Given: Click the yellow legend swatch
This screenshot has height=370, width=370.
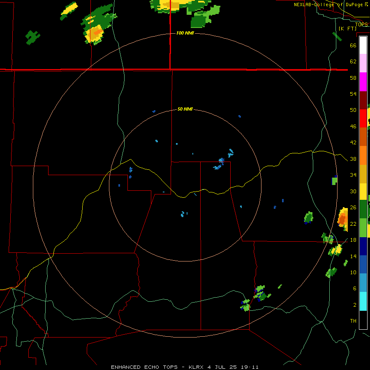Looking at the screenshot, I should (x=363, y=191).
